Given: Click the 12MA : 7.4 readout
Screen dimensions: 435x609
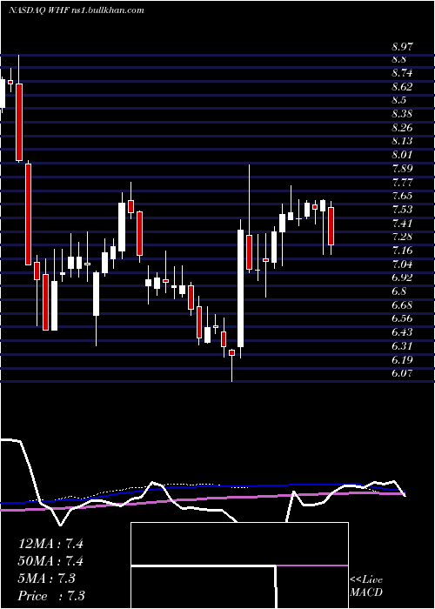Looking at the screenshot, I should click(x=50, y=544).
